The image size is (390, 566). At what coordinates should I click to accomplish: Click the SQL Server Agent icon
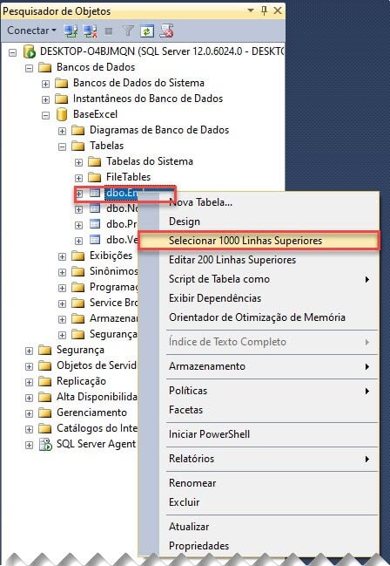tap(45, 445)
